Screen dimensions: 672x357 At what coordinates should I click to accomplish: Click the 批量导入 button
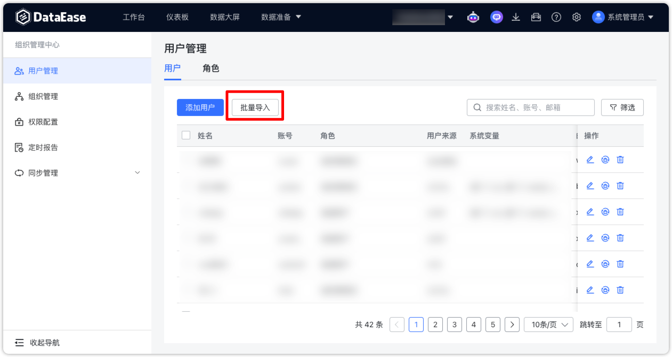tap(255, 107)
